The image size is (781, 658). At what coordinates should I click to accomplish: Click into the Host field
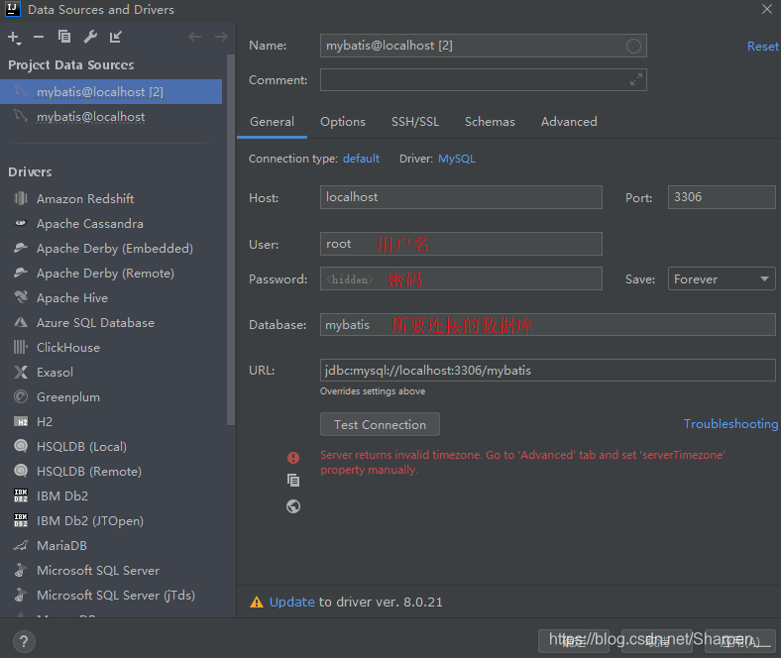pyautogui.click(x=461, y=197)
